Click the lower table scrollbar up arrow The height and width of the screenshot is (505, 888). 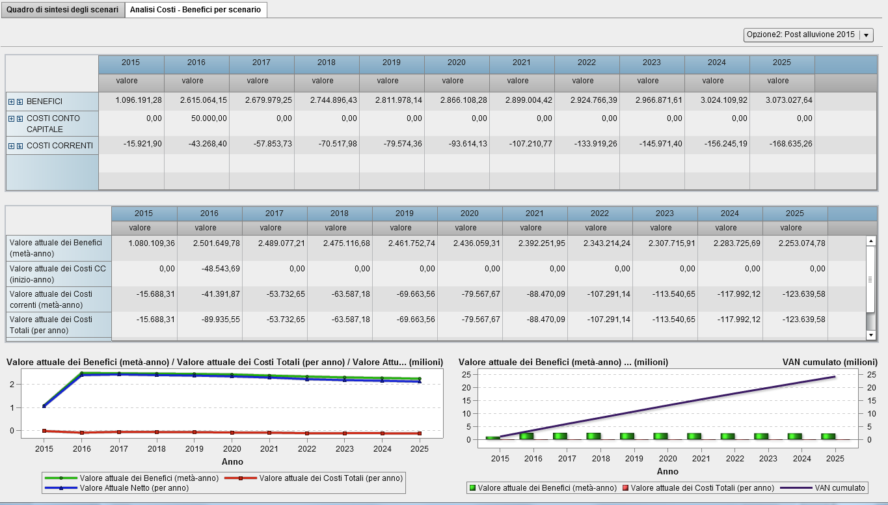click(x=871, y=240)
